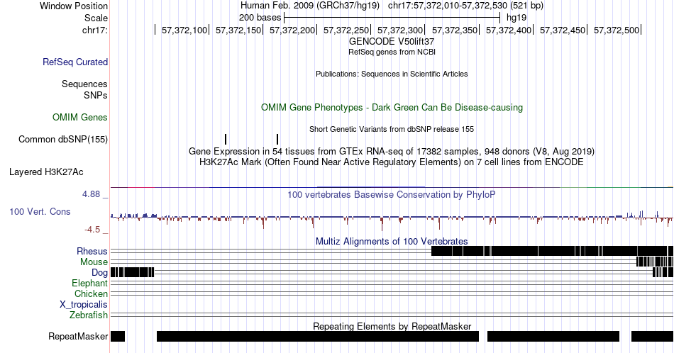
Task: Click the Repeating Elements by RepeatMasker title
Action: click(392, 326)
